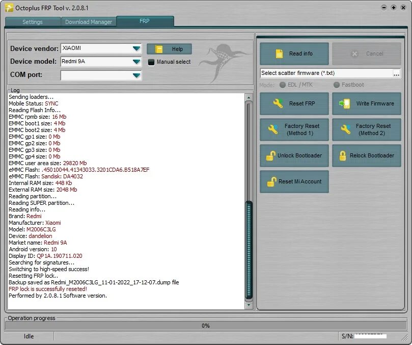Screen dimensions: 412x345
Task: Select the Fastboot mode radio button
Action: [336, 85]
